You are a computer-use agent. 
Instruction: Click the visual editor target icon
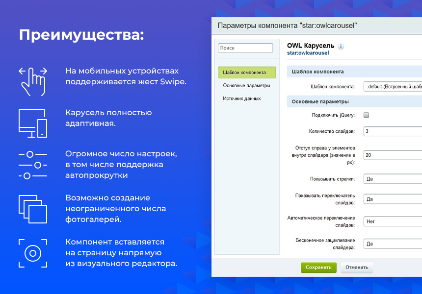pyautogui.click(x=33, y=253)
